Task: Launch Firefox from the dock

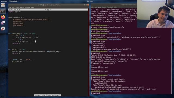Action: pos(3,17)
